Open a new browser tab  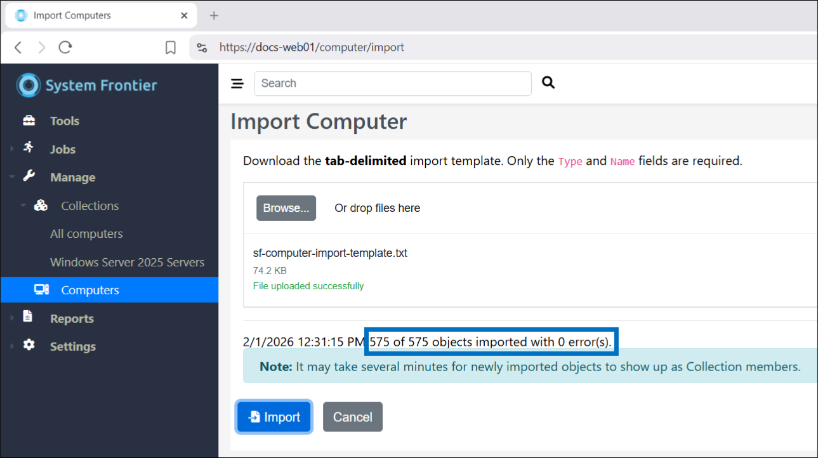214,16
